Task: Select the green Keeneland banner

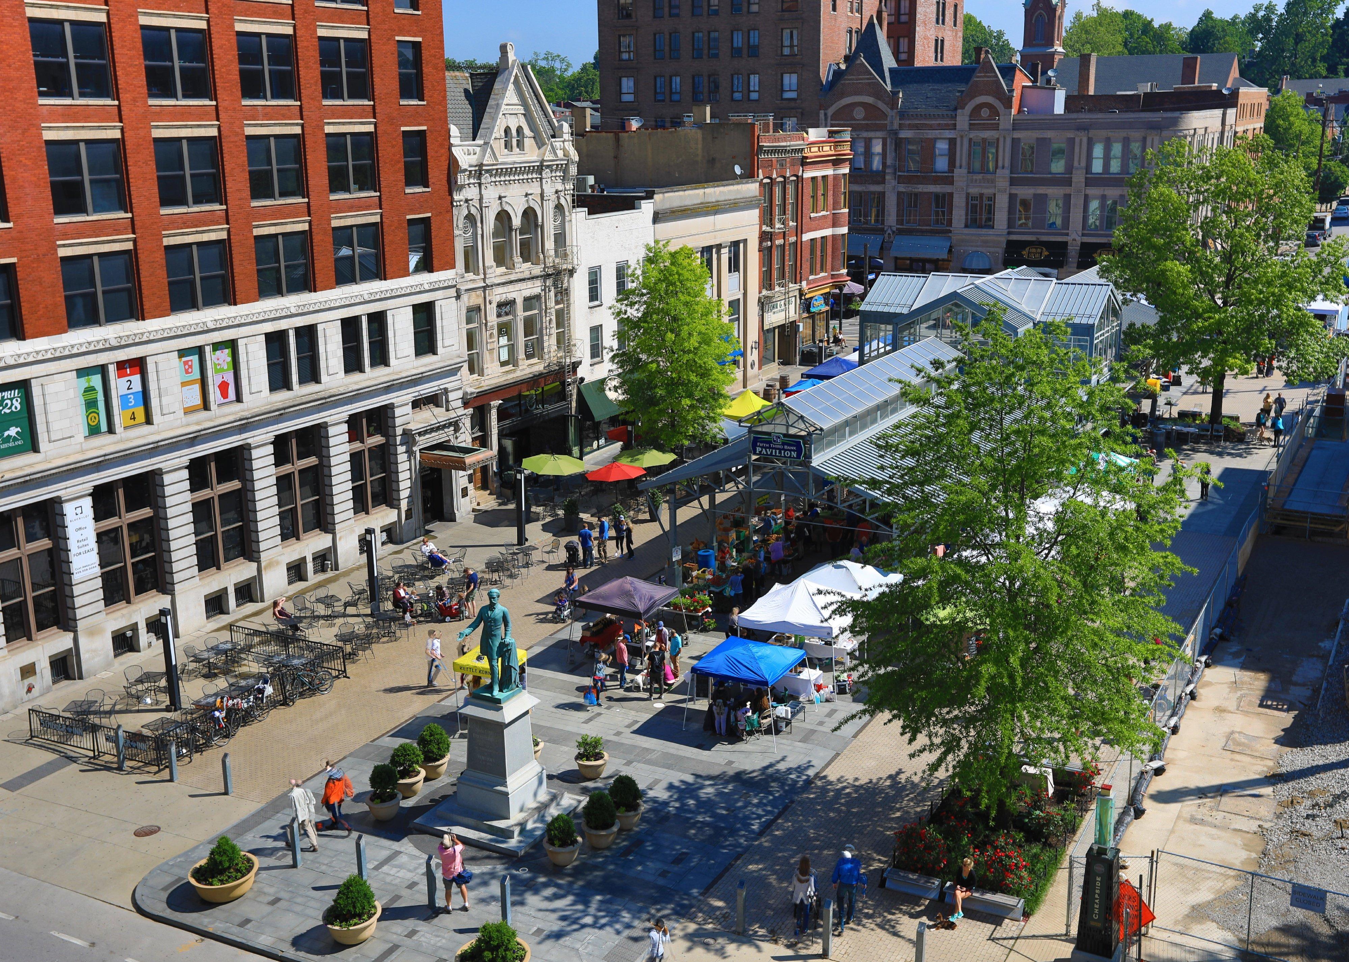Action: tap(15, 419)
